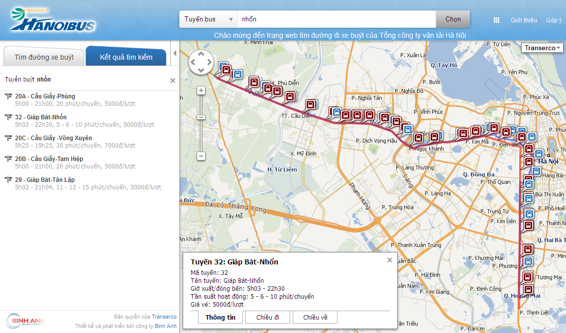Open the Góp ý link
Image resolution: width=566 pixels, height=333 pixels.
tap(554, 20)
